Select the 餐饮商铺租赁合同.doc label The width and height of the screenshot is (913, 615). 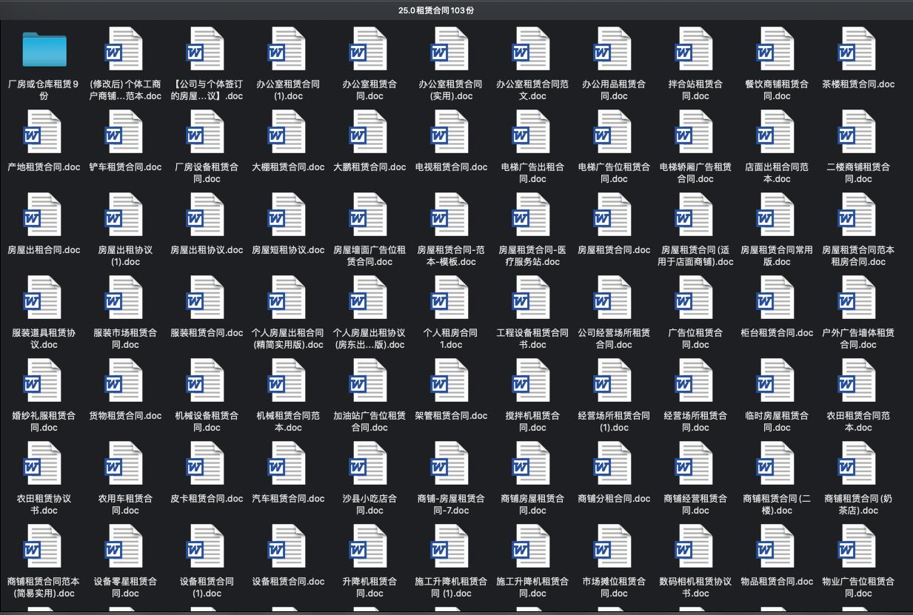click(777, 90)
